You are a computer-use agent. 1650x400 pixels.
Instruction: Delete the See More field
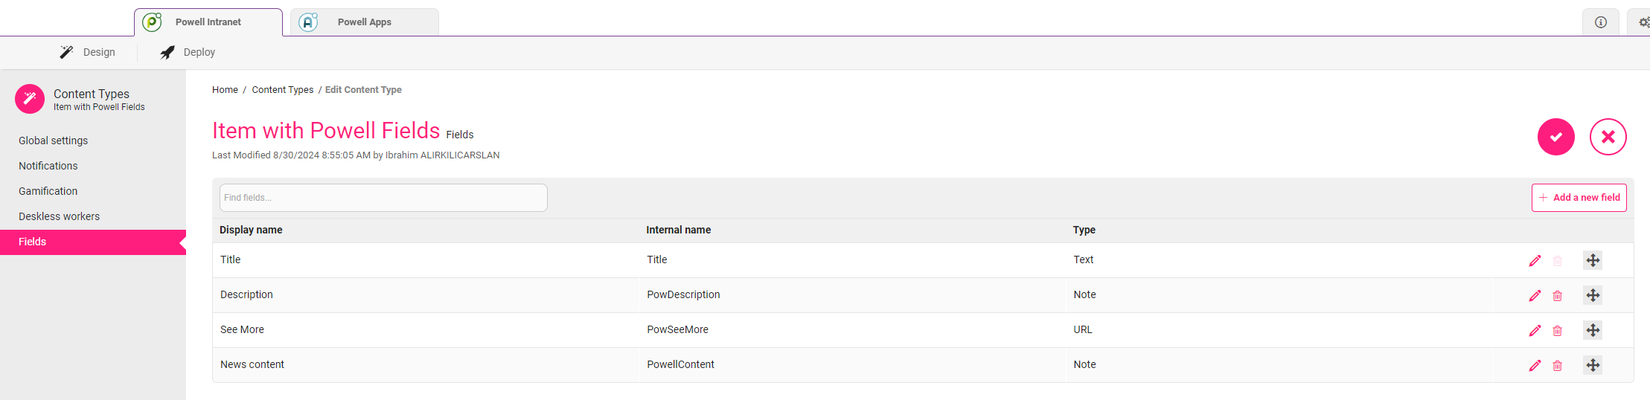click(x=1557, y=331)
